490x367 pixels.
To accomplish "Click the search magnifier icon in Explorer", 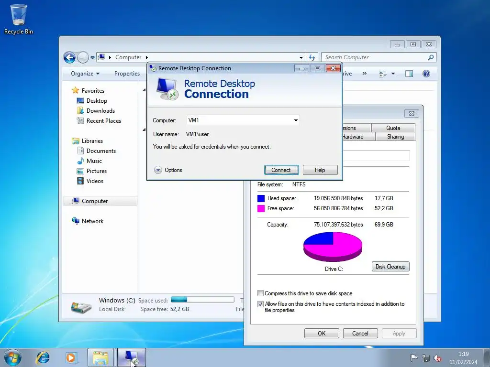I will [x=431, y=57].
